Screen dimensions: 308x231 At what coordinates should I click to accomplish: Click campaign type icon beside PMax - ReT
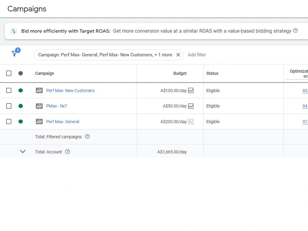click(x=39, y=106)
